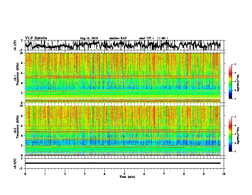The image size is (252, 195).
Task: Click the time axis tick label "10"
Action: coord(224,174)
